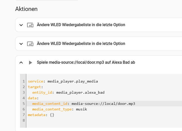This screenshot has width=182, height=131.
Task: Click the 'Spiele media-source://local/door.mp3 auf Alexa Bad ab' title
Action: pos(86,62)
